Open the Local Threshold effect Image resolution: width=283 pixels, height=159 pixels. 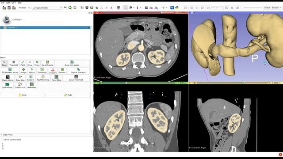click(76, 78)
